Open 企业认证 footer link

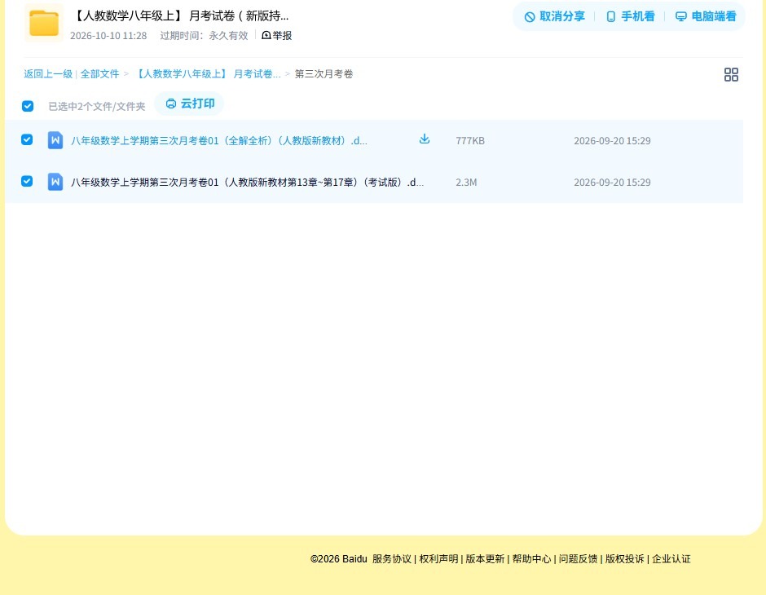coord(671,559)
